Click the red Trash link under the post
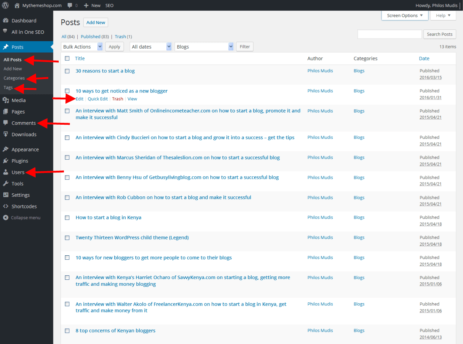This screenshot has width=463, height=344. [117, 99]
